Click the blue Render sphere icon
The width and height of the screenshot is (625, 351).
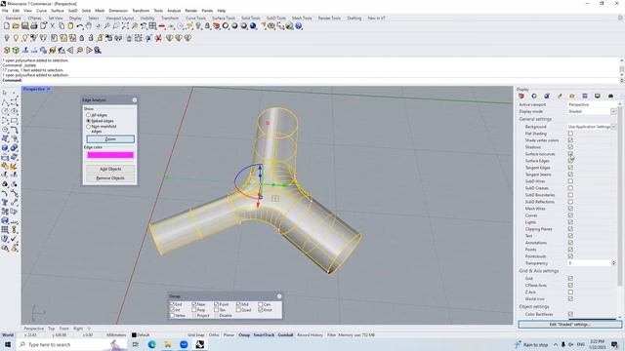pos(253,26)
